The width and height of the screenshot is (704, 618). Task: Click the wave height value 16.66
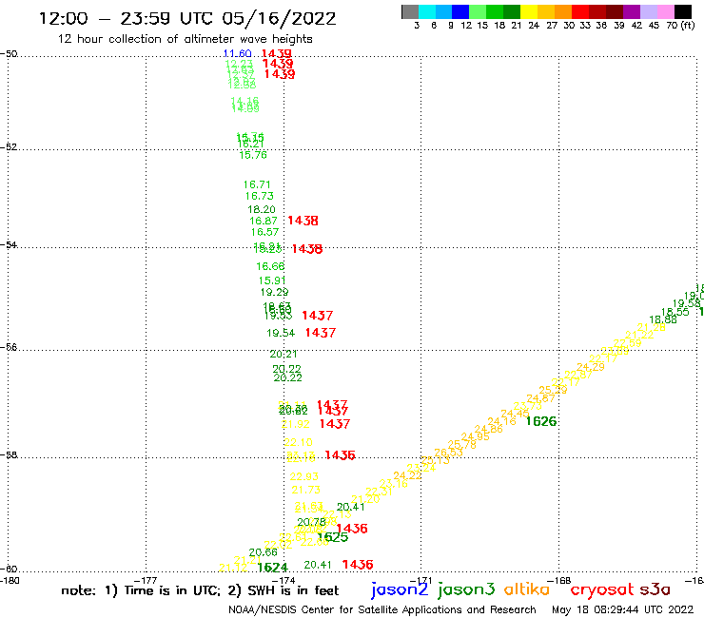270,266
